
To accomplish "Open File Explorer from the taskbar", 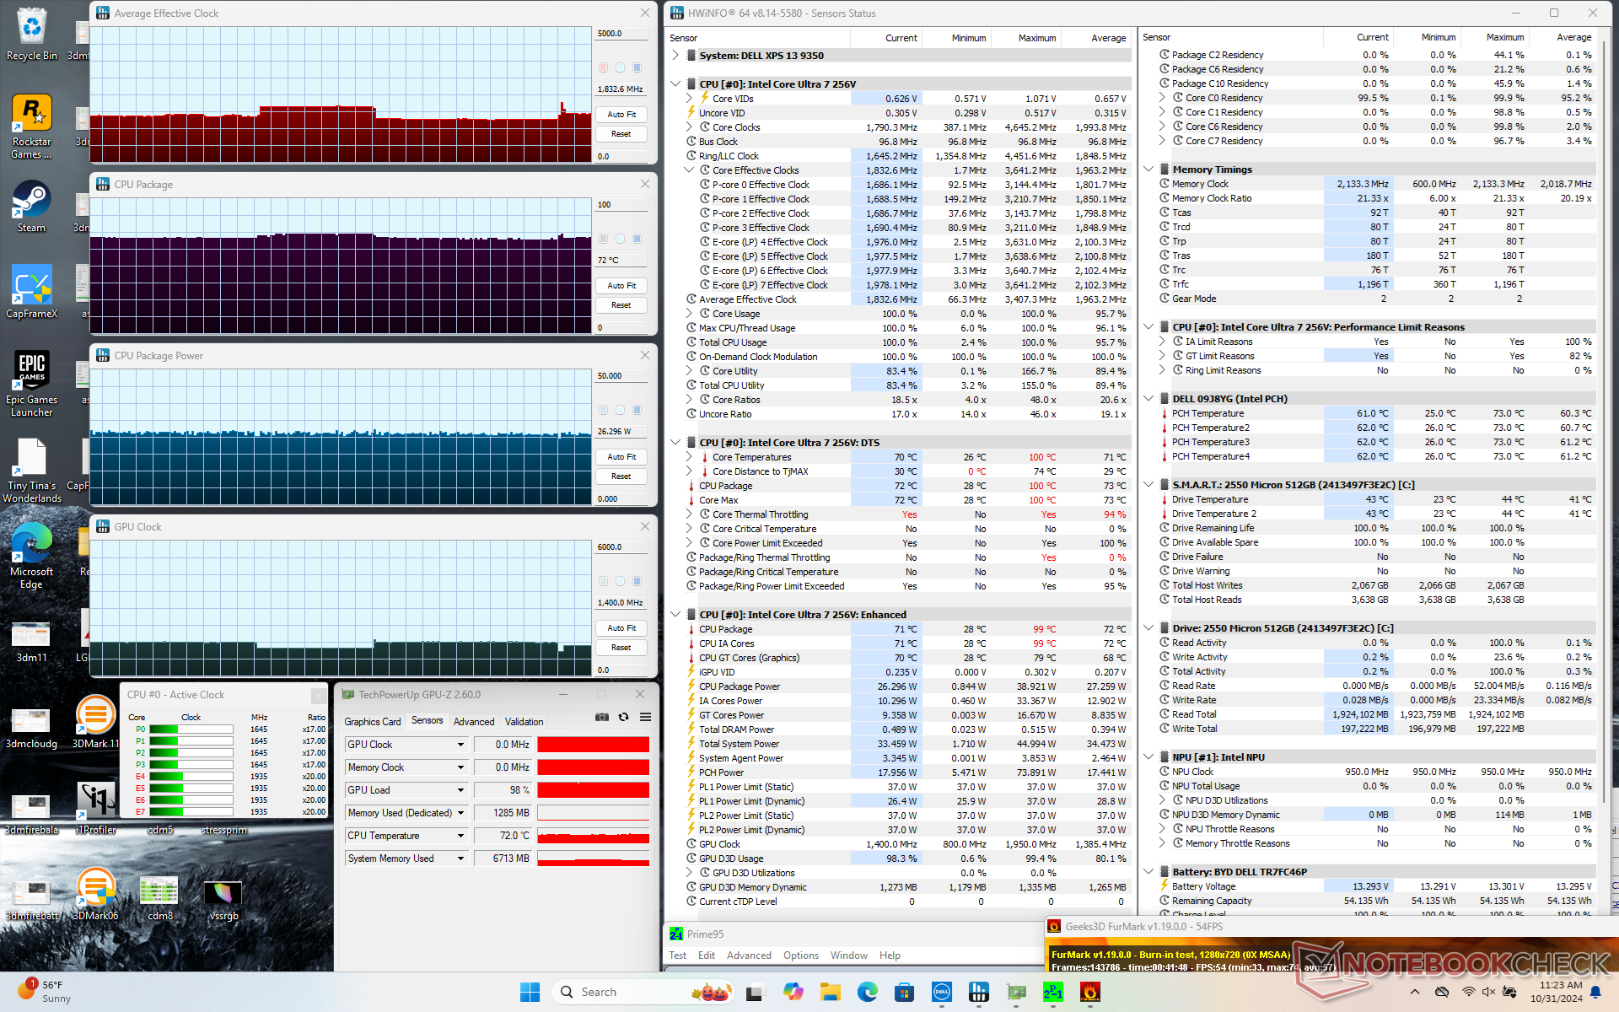I will tap(831, 992).
